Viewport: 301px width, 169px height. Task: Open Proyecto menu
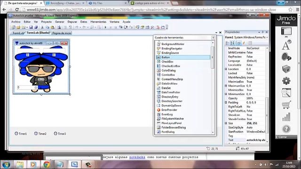[47, 22]
